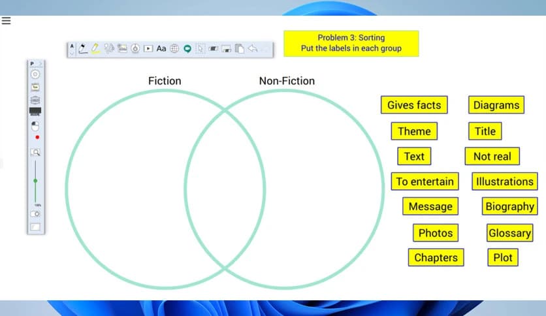
Task: Select the eraser tool in top toolbar
Action: 213,49
